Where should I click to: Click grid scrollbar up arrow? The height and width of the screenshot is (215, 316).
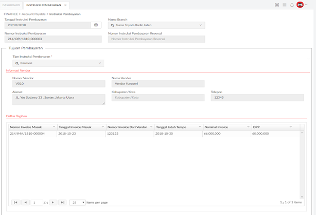tap(302, 133)
